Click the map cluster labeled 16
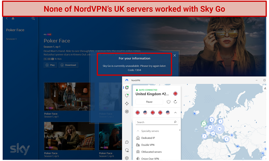Image resolution: width=269 pixels, height=161 pixels. (219, 129)
